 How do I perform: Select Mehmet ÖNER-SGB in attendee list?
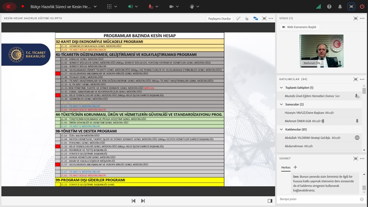[319, 121]
